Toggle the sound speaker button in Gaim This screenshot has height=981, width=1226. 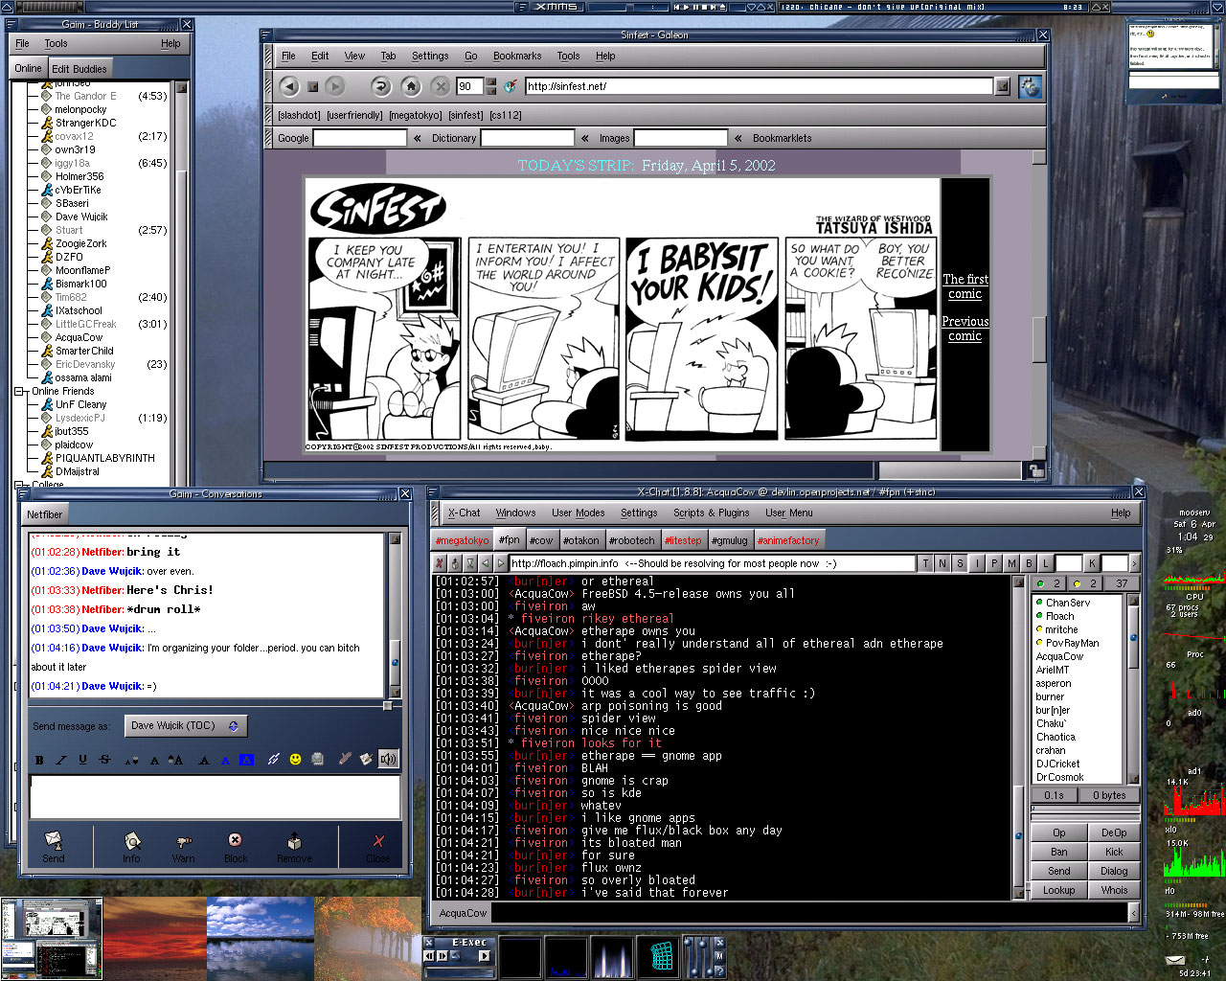coord(388,760)
